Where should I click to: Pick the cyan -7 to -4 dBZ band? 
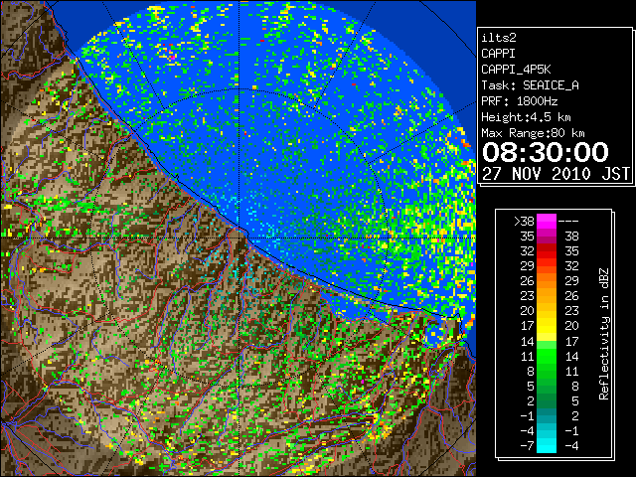547,445
